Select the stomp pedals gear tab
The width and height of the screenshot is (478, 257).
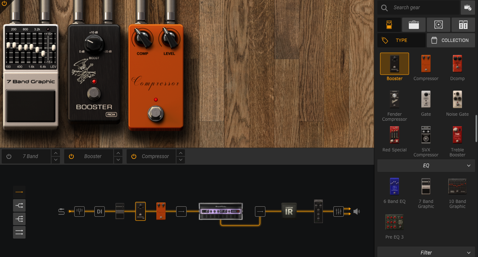(x=389, y=25)
